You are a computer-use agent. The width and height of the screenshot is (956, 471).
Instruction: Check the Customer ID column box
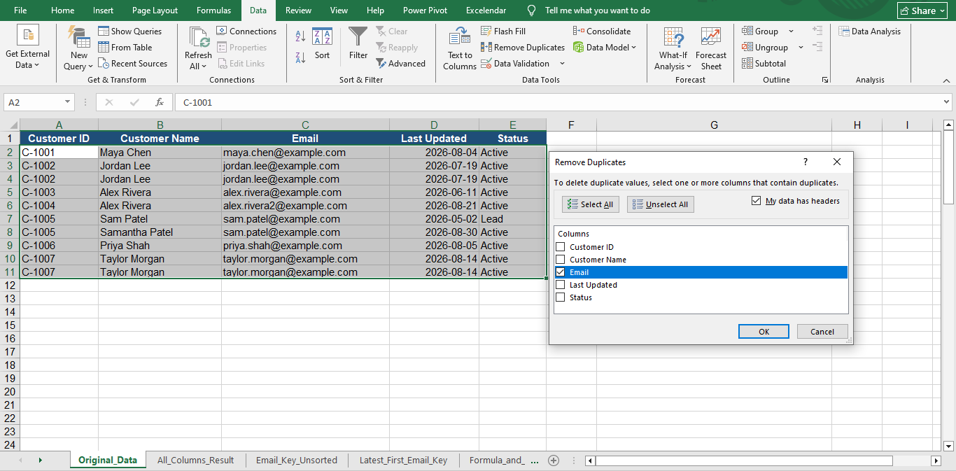[x=560, y=247]
